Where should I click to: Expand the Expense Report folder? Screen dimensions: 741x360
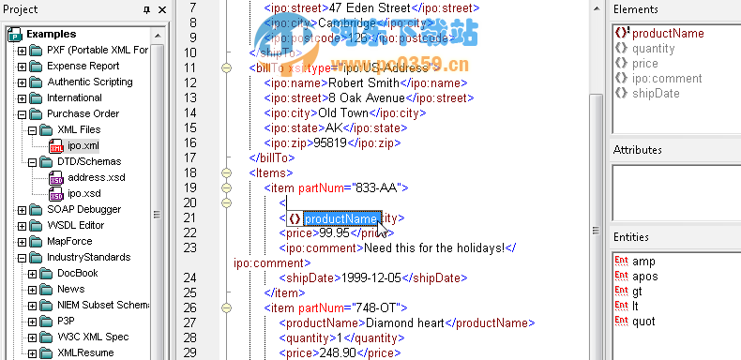pos(22,67)
